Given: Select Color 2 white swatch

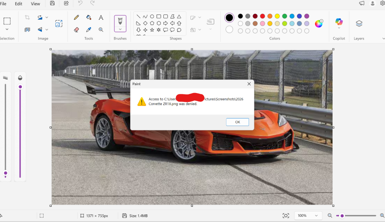Looking at the screenshot, I should (x=229, y=29).
